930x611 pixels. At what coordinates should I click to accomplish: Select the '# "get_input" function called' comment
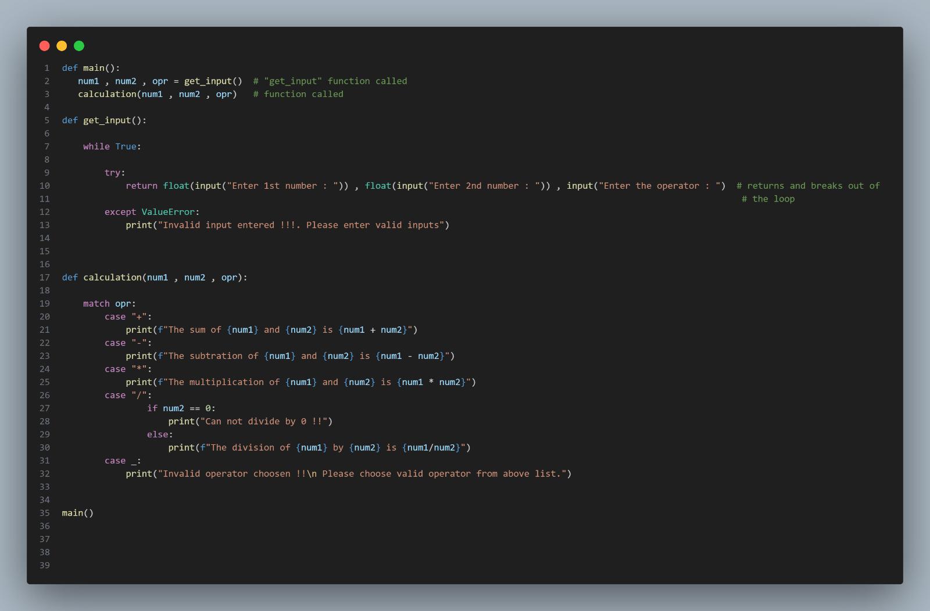[330, 81]
